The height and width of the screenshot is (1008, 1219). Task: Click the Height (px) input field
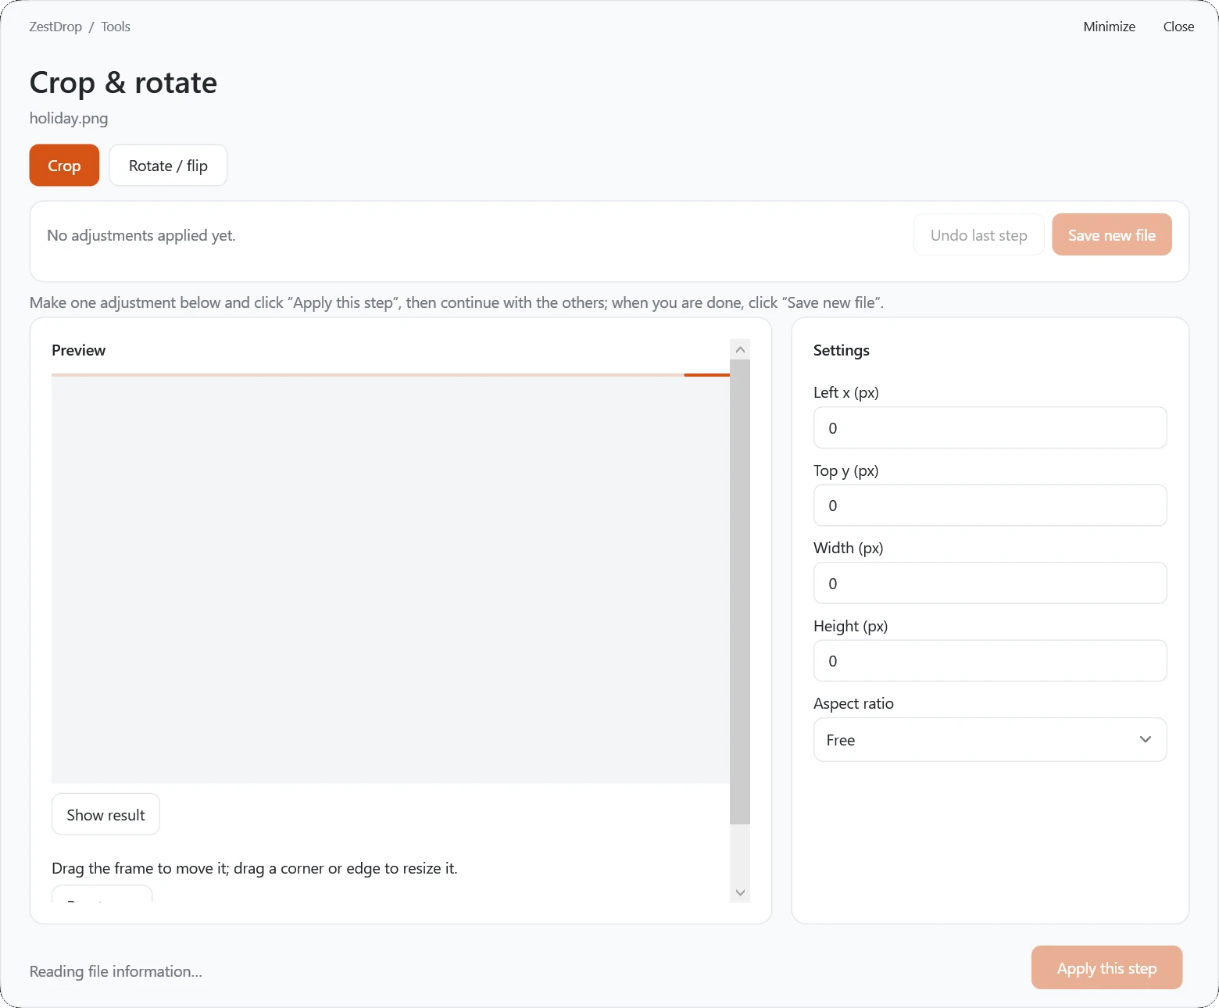990,660
